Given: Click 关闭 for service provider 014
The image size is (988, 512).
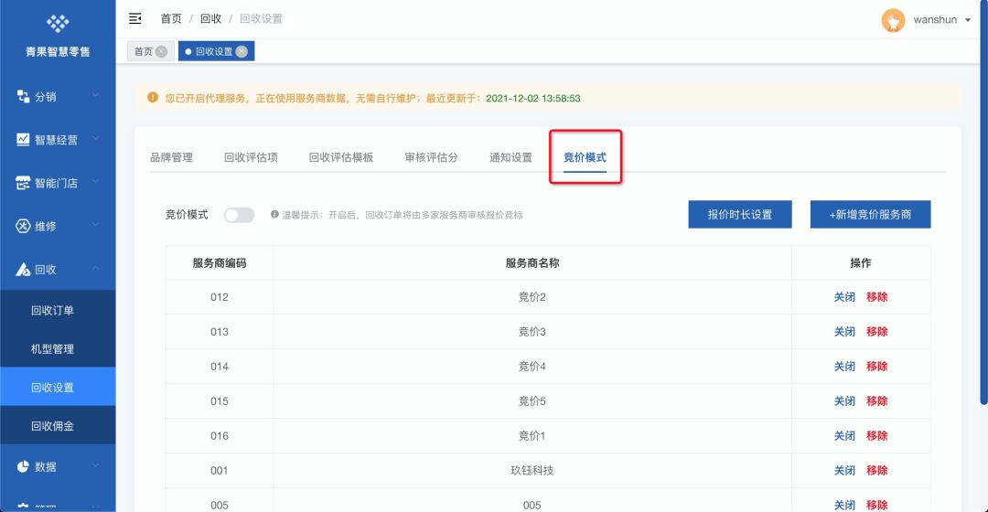Looking at the screenshot, I should [x=844, y=367].
